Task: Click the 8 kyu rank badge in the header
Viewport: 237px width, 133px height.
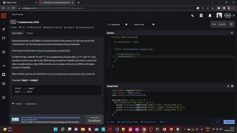Action: pyautogui.click(x=228, y=16)
